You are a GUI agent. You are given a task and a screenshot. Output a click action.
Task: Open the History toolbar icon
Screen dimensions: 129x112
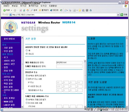click(x=61, y=10)
